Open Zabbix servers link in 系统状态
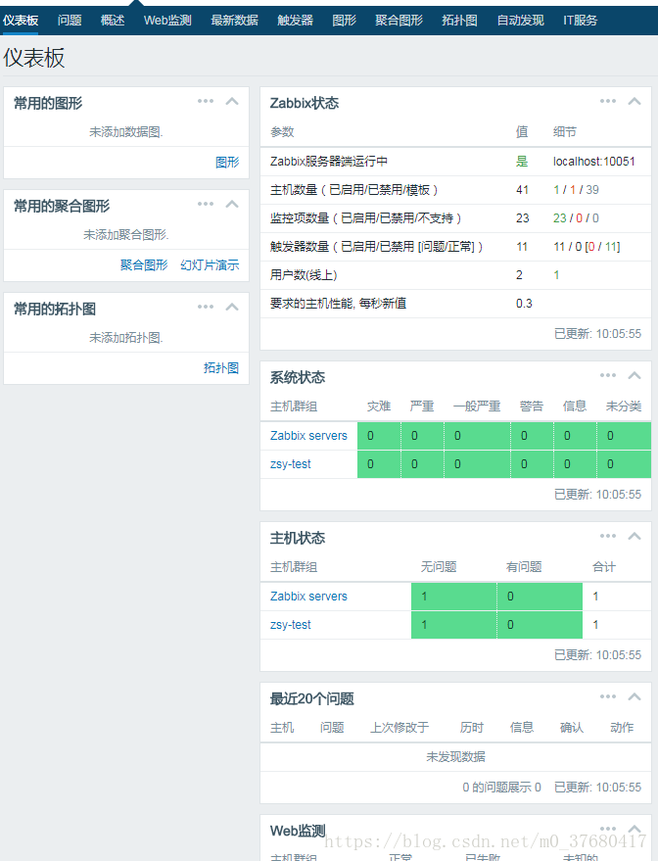The image size is (658, 861). point(308,436)
